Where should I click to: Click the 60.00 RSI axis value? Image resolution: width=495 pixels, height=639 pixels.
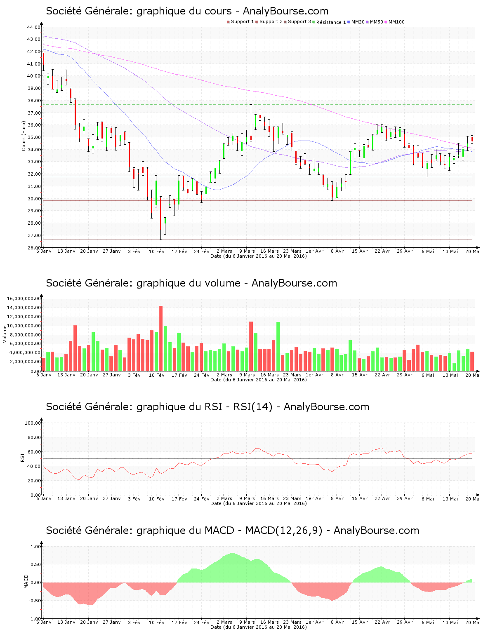click(34, 452)
